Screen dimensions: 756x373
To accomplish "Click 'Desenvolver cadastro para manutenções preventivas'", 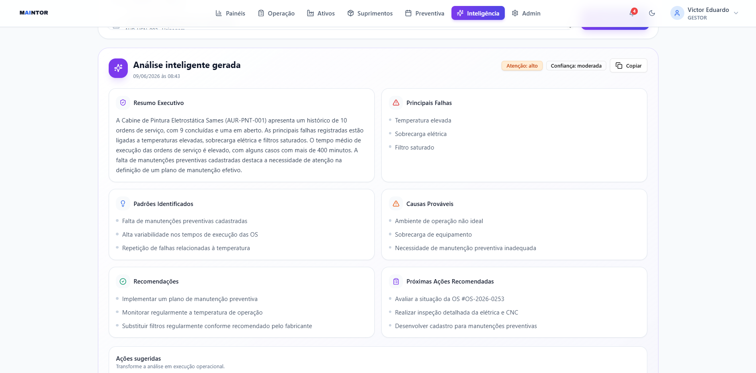I will click(x=466, y=326).
